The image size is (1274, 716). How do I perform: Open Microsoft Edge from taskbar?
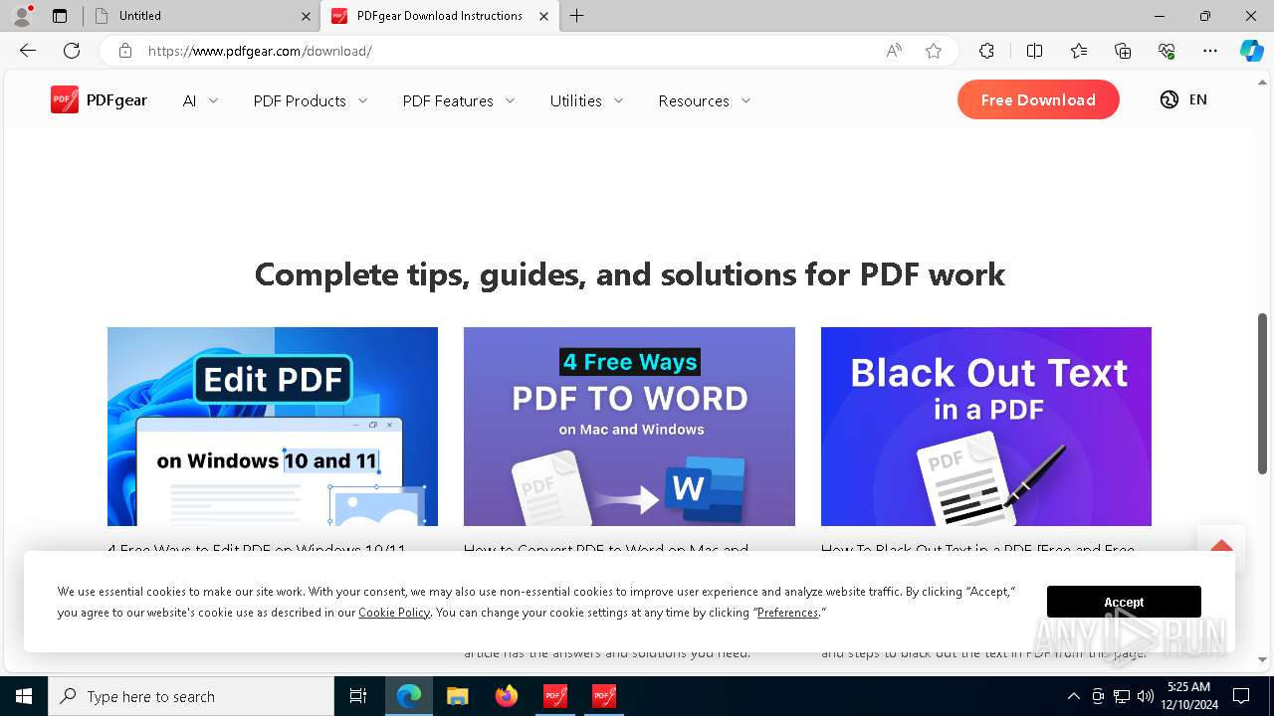[x=409, y=696]
